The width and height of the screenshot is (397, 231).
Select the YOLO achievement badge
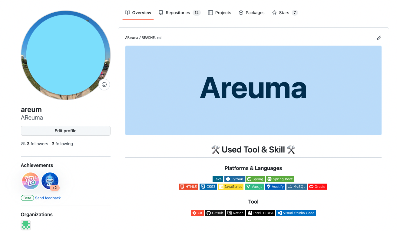(31, 181)
